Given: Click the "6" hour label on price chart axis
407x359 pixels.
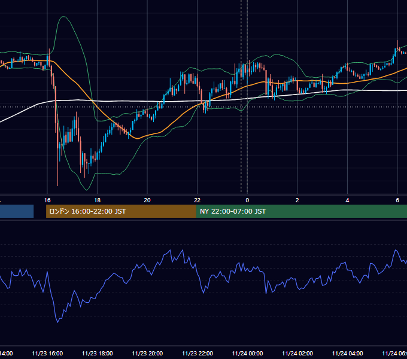Looking at the screenshot, I should (x=397, y=200).
